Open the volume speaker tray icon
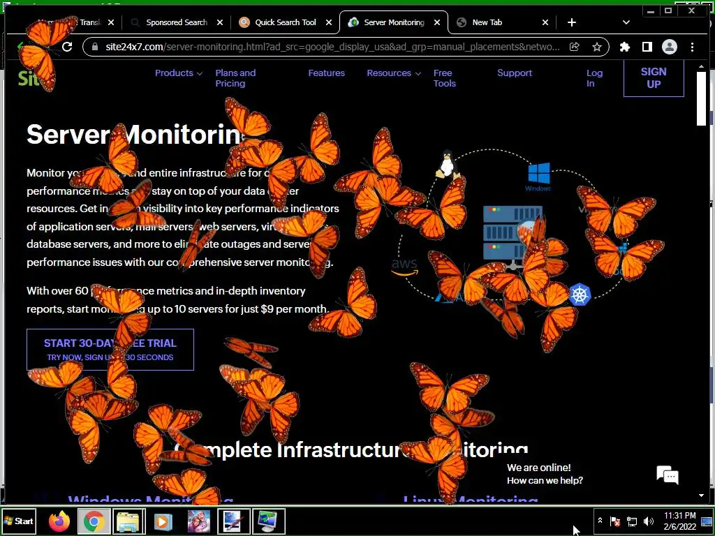 pyautogui.click(x=649, y=521)
